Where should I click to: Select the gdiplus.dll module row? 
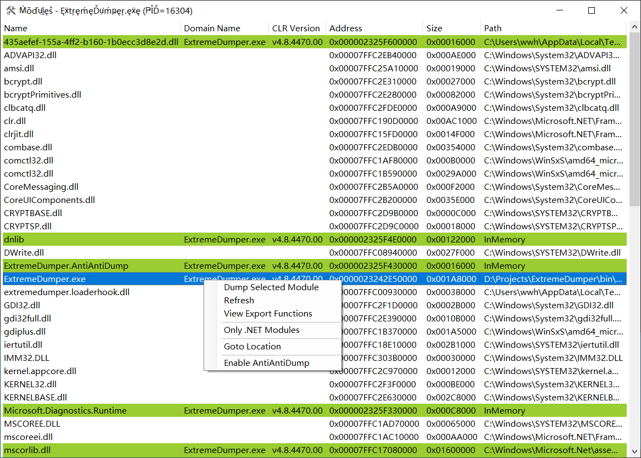(x=314, y=331)
